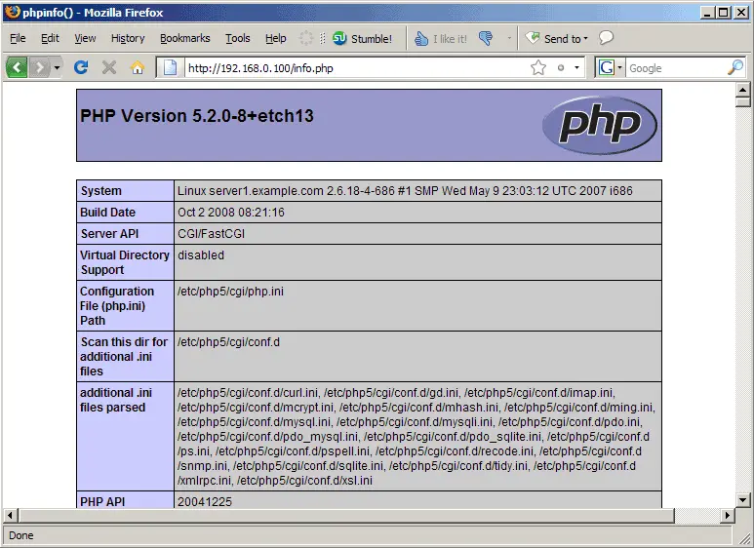Viewport: 754px width, 548px height.
Task: Open the Tools menu
Action: tap(238, 38)
